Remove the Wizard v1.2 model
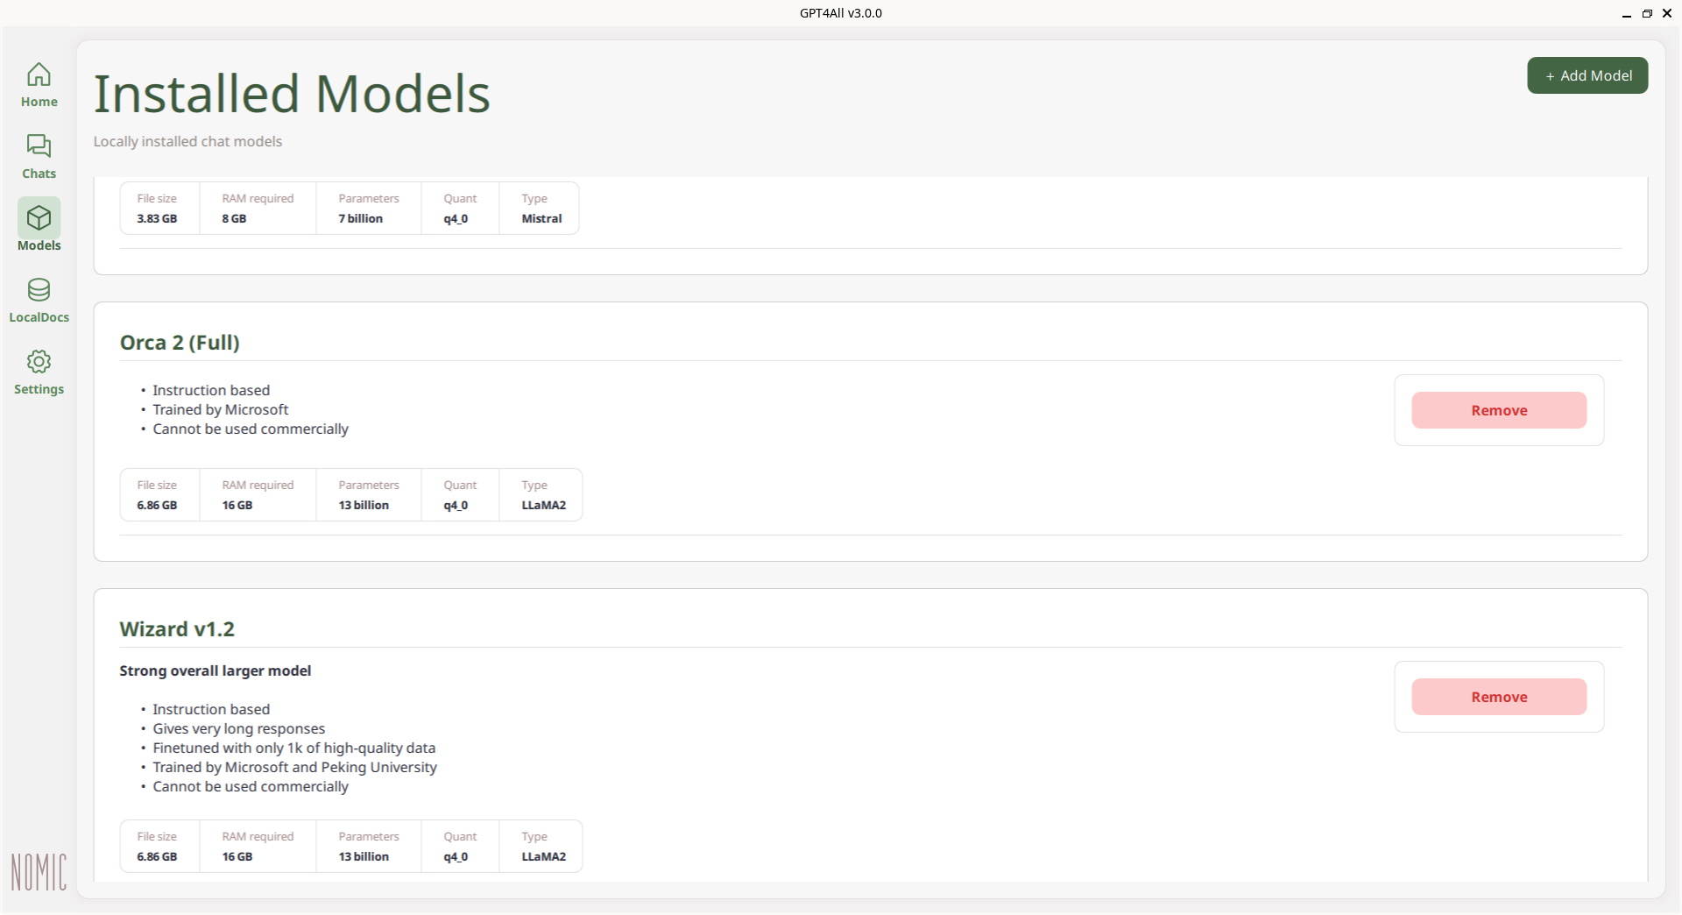Screen dimensions: 1682x915 (1499, 697)
